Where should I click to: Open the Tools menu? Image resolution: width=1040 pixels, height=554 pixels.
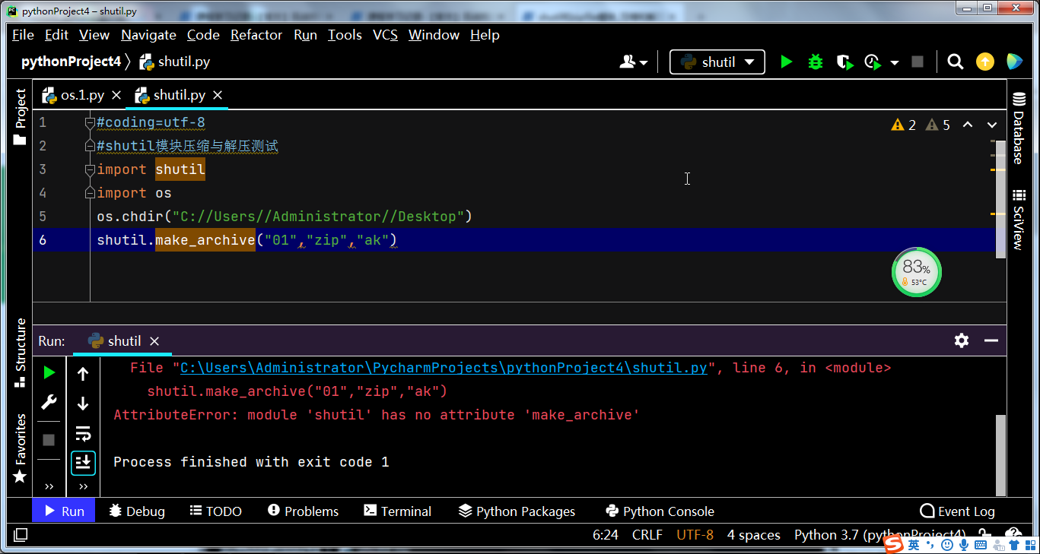tap(345, 35)
